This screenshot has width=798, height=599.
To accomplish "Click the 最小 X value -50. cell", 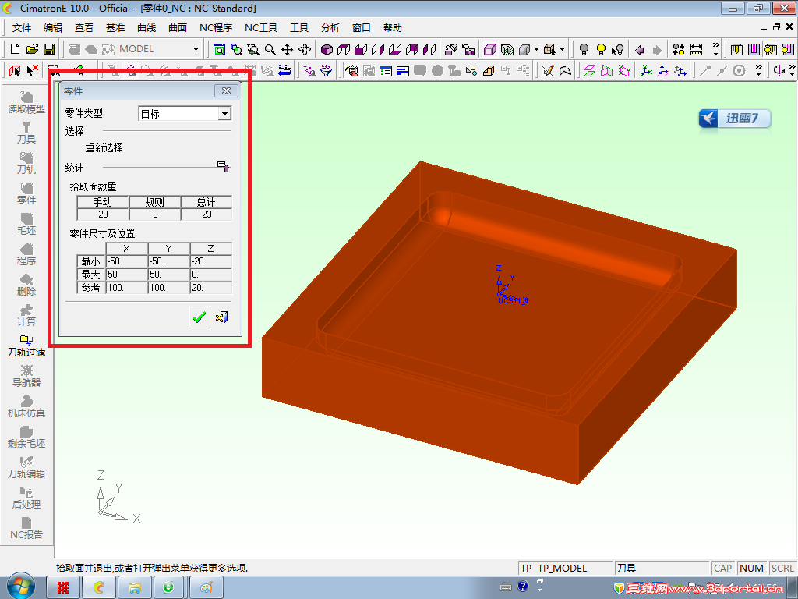I will (127, 261).
